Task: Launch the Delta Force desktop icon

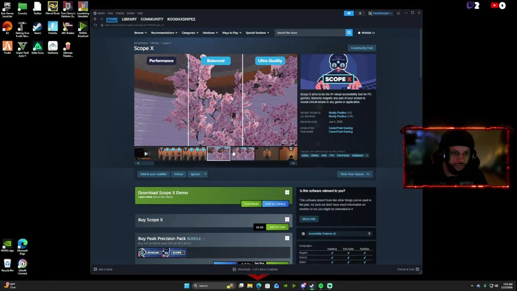Action: [x=38, y=48]
